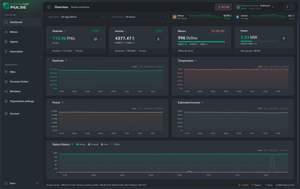This screenshot has height=189, width=300.
Task: Enable Pan mode on the Temperature chart
Action: click(266, 67)
